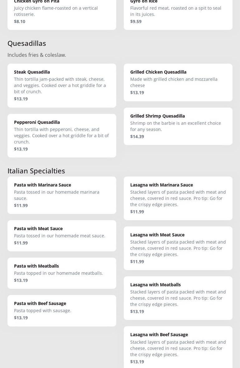240x368 pixels.
Task: Open the Steak Quesadilla item
Action: coord(62,85)
